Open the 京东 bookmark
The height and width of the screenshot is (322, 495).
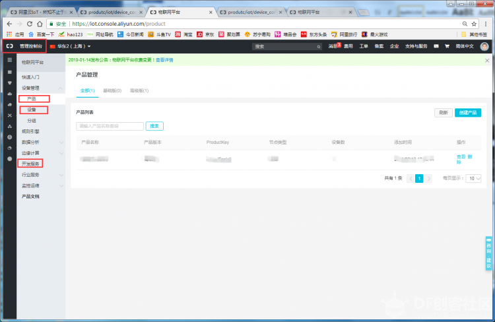pos(205,34)
